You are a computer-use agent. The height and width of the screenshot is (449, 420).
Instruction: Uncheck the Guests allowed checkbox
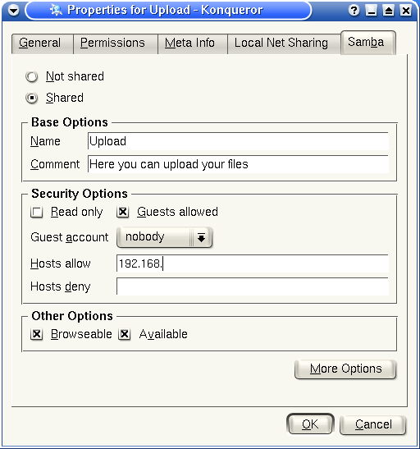(x=123, y=212)
